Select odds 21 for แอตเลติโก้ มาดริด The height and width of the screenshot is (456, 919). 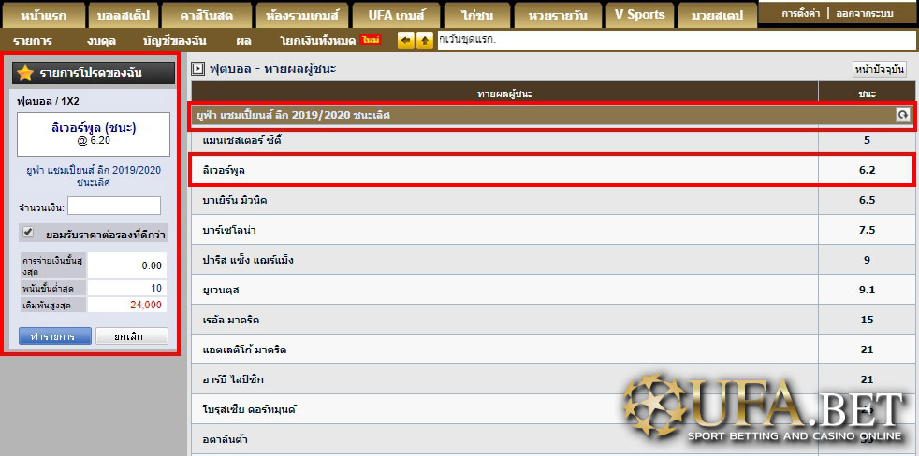point(867,349)
